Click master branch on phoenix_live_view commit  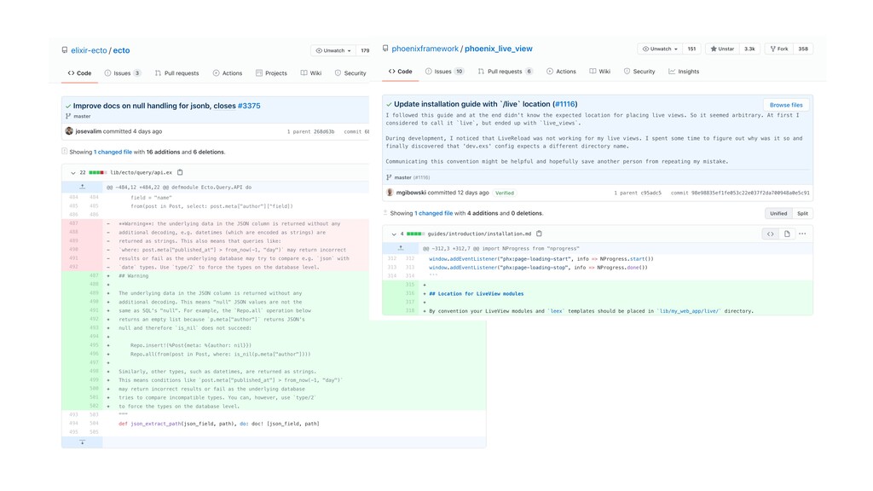(402, 177)
